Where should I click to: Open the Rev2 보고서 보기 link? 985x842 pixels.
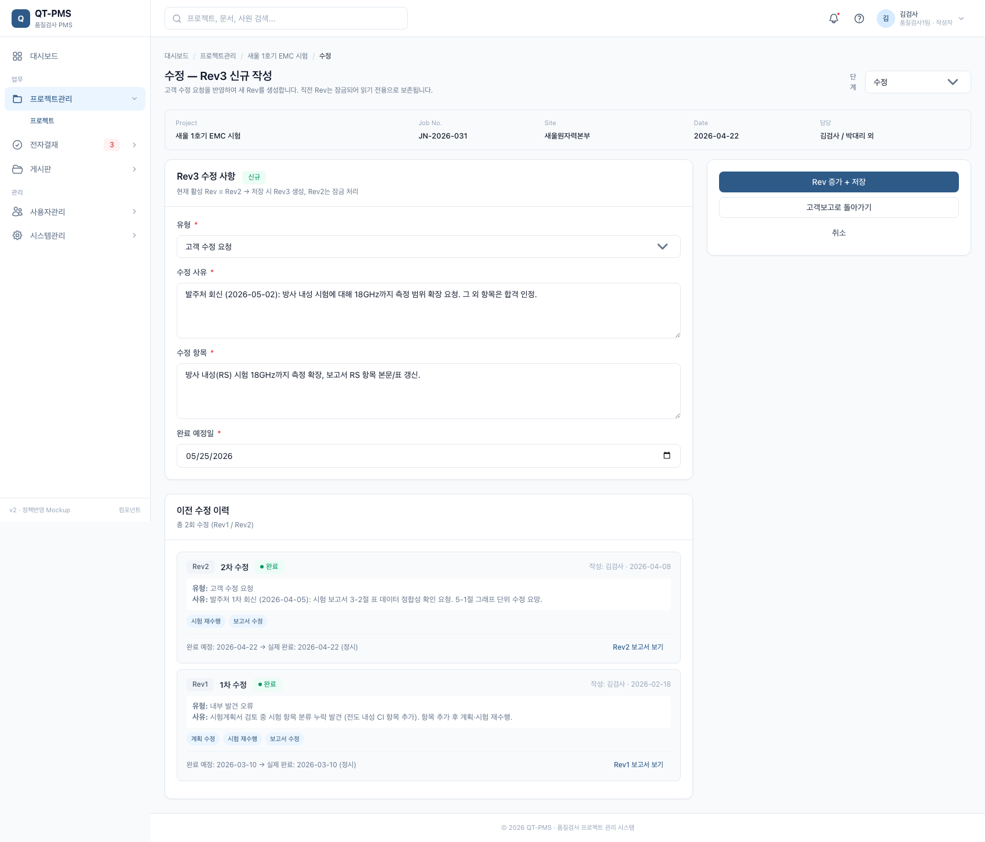638,647
